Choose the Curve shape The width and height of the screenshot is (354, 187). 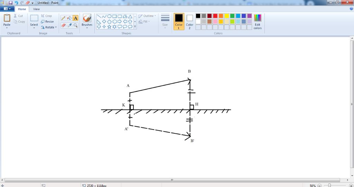pos(104,17)
